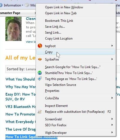The width and height of the screenshot is (120, 140).
Task: Click the 'Why You May Wan' lens link
Action: (x=20, y=87)
